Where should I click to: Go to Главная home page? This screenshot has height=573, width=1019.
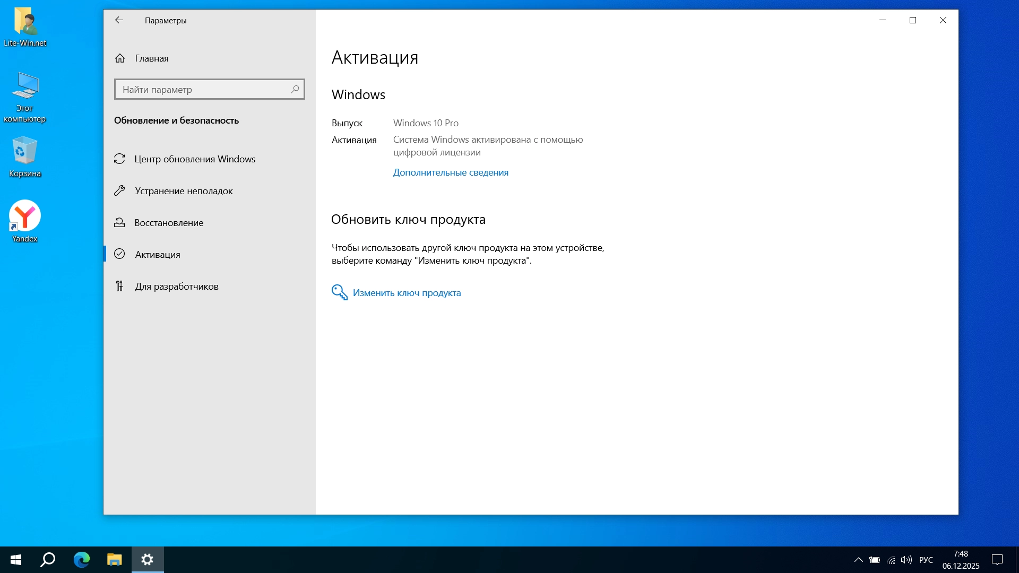[151, 58]
